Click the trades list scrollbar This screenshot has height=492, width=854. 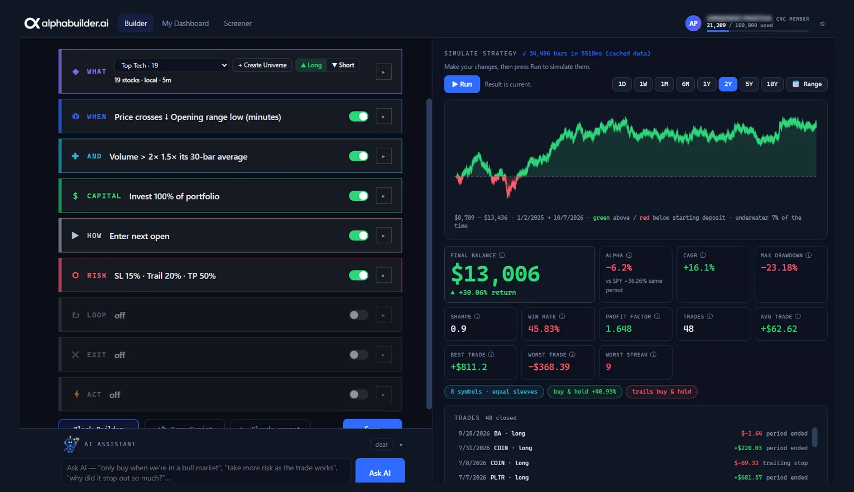tap(815, 437)
